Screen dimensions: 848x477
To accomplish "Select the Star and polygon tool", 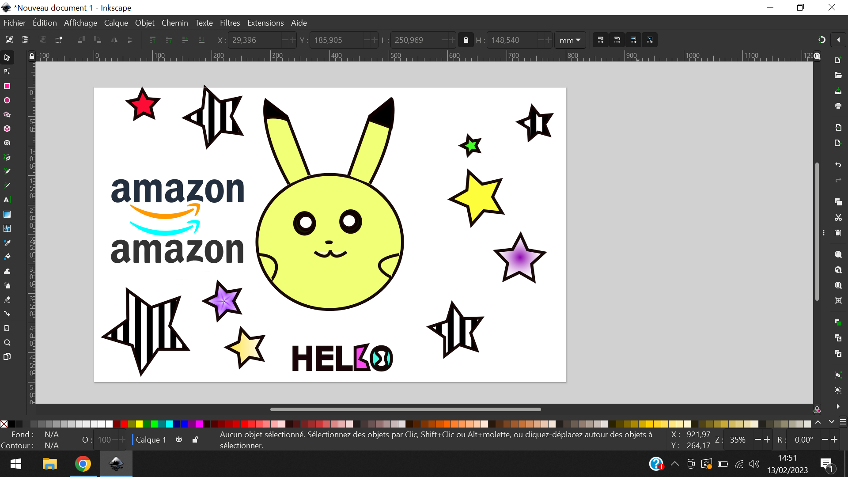I will [7, 115].
